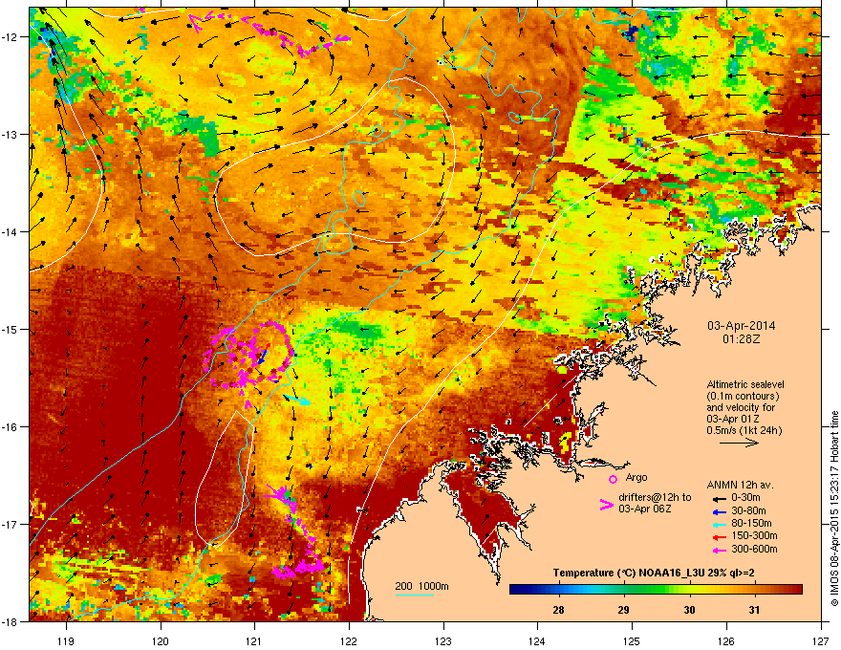Click the '150-300m' depth label
This screenshot has height=650, width=841.
coord(754,535)
